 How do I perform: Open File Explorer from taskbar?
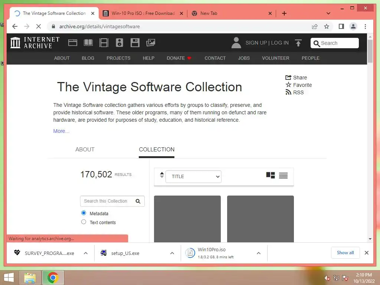[30, 278]
